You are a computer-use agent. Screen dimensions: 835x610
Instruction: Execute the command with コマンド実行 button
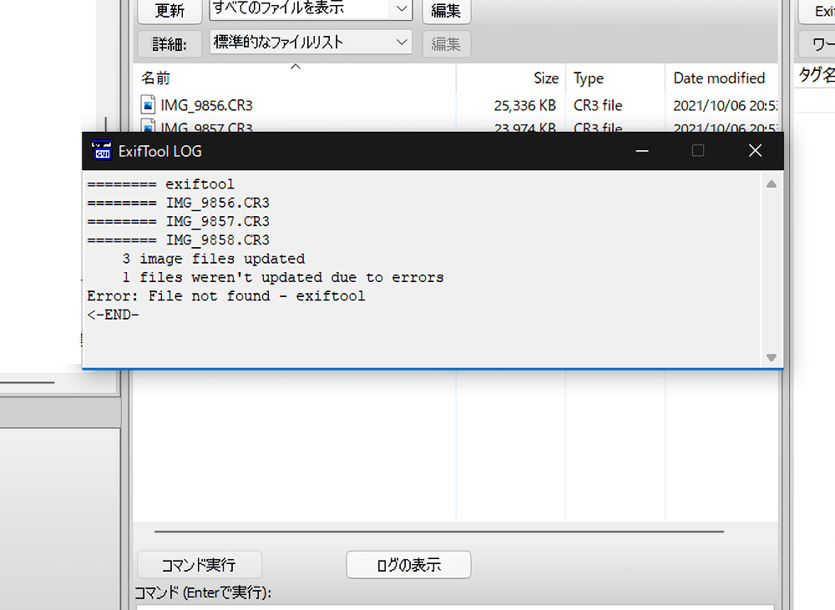click(x=199, y=564)
